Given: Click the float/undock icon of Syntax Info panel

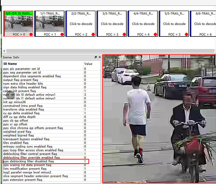Looking at the screenshot, I should 96,57.
